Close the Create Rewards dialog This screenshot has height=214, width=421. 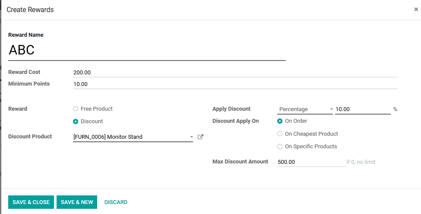point(416,10)
